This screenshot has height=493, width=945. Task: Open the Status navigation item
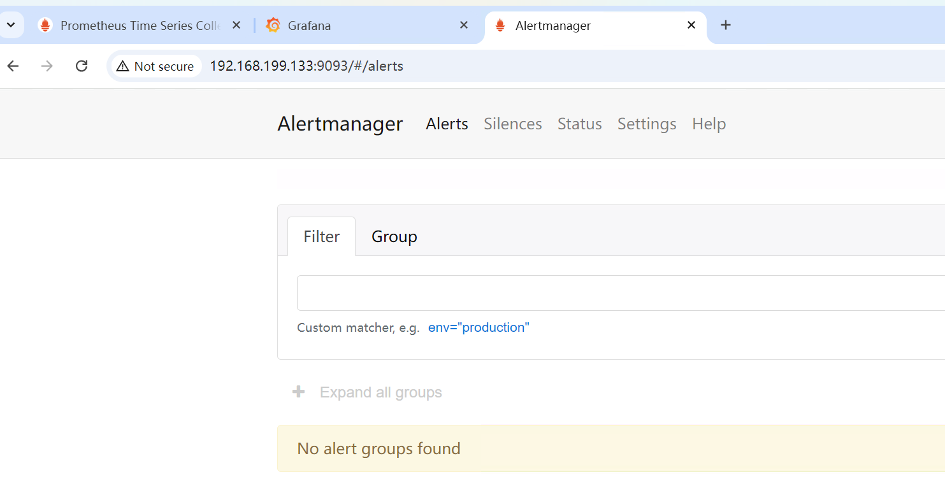click(579, 124)
